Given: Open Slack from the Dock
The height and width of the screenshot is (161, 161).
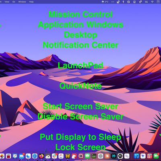Looking at the screenshot, I should click(54, 156).
